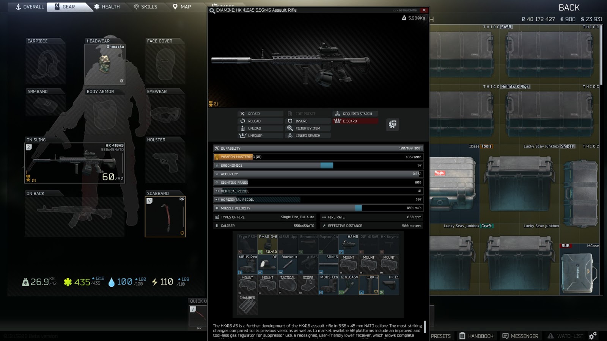Choose Repair in weapon actions
Image resolution: width=607 pixels, height=341 pixels.
(x=261, y=114)
